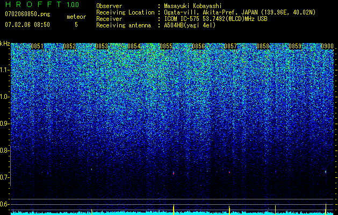
Task: Click the 0855 time marker
Action: (x=166, y=46)
